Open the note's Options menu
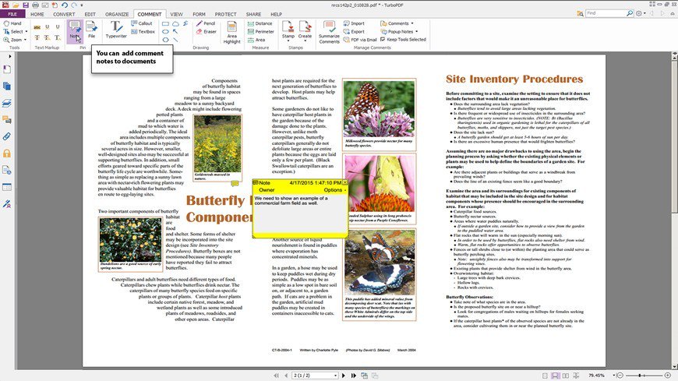This screenshot has height=381, width=678. click(334, 190)
